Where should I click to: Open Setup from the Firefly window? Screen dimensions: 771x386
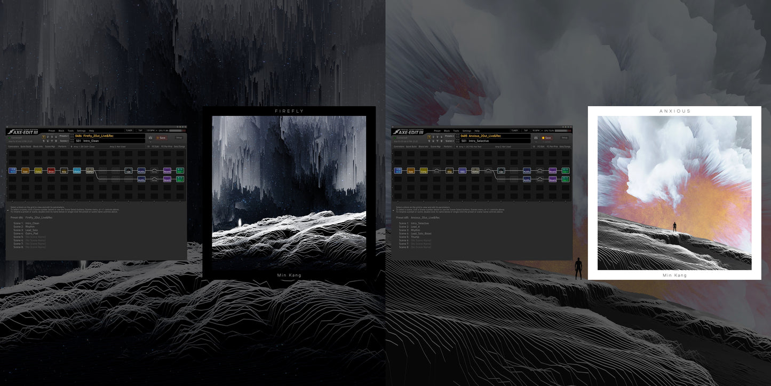[180, 137]
